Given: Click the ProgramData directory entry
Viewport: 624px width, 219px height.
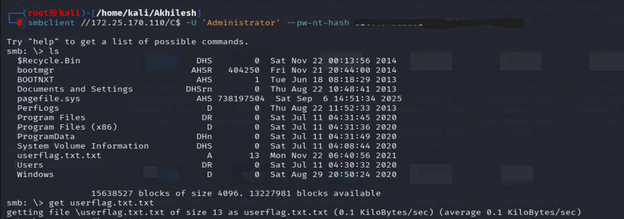Looking at the screenshot, I should click(x=46, y=136).
